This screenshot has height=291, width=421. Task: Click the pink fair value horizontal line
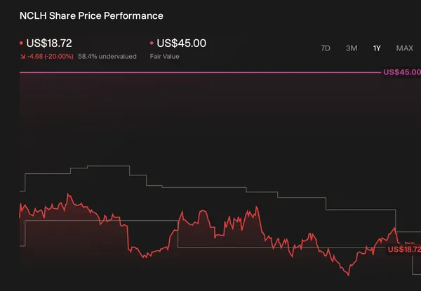click(x=200, y=72)
